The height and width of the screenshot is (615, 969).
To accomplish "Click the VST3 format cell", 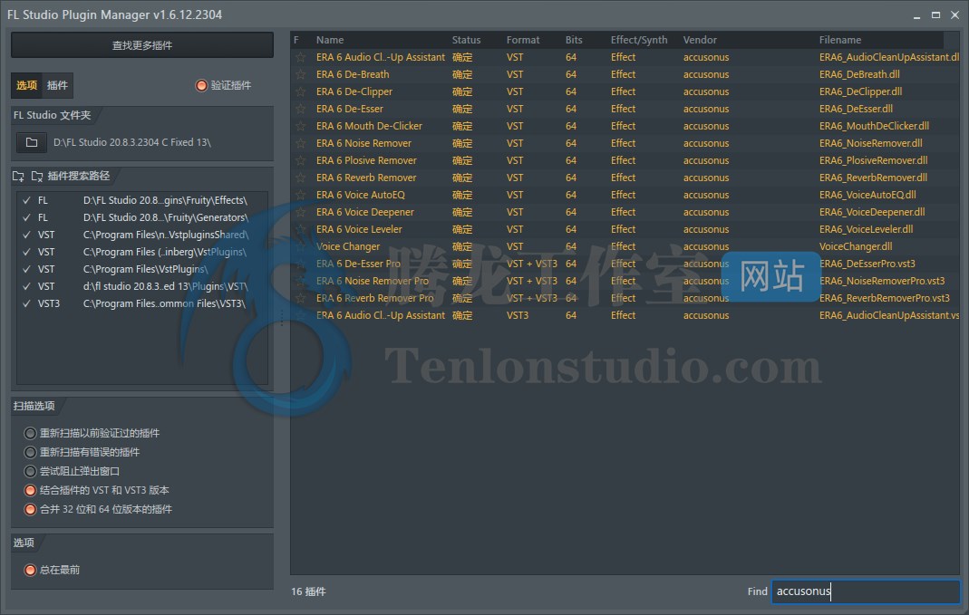I will click(x=518, y=316).
